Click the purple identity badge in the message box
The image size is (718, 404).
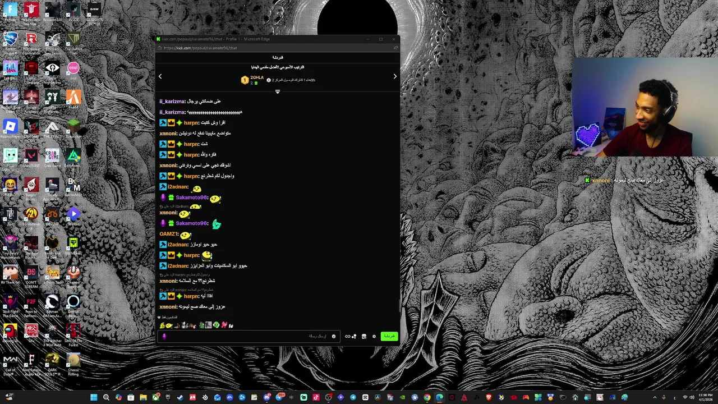pyautogui.click(x=164, y=337)
